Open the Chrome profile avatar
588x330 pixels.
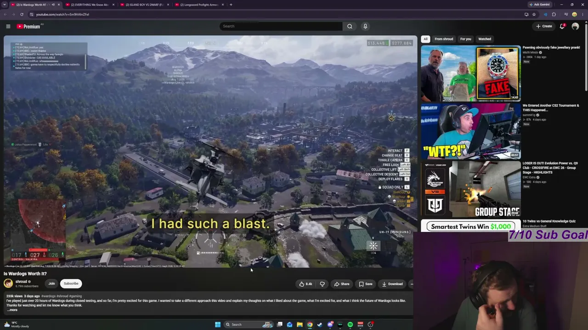click(574, 14)
